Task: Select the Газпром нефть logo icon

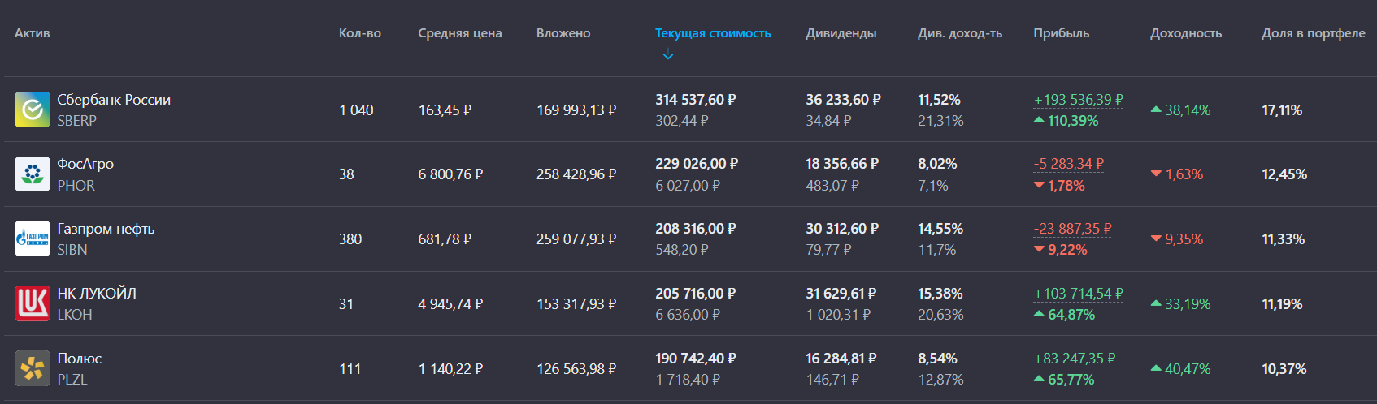Action: (33, 239)
